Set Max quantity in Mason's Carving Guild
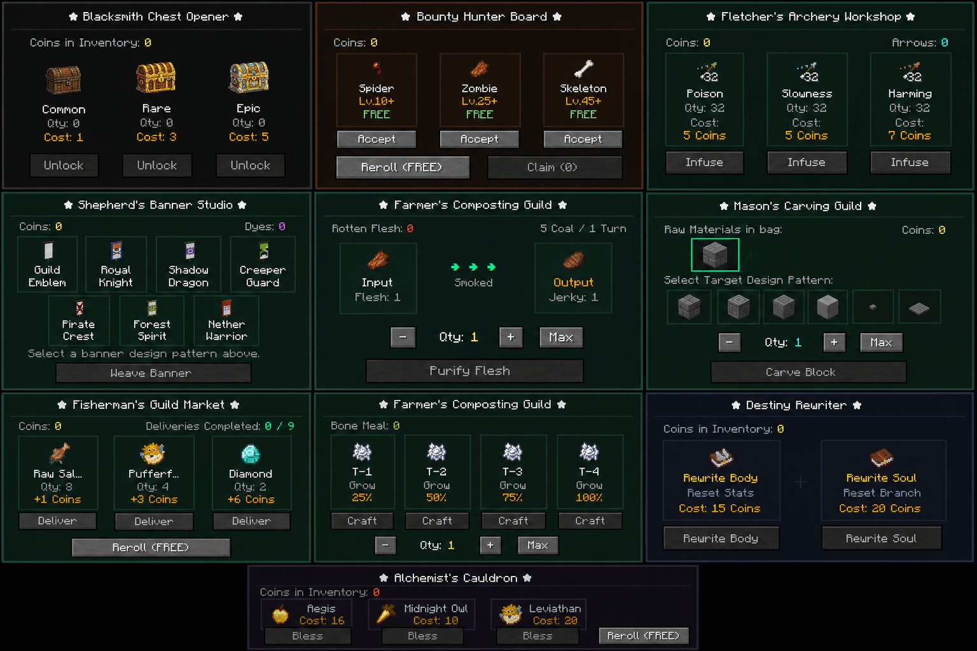 pyautogui.click(x=882, y=342)
